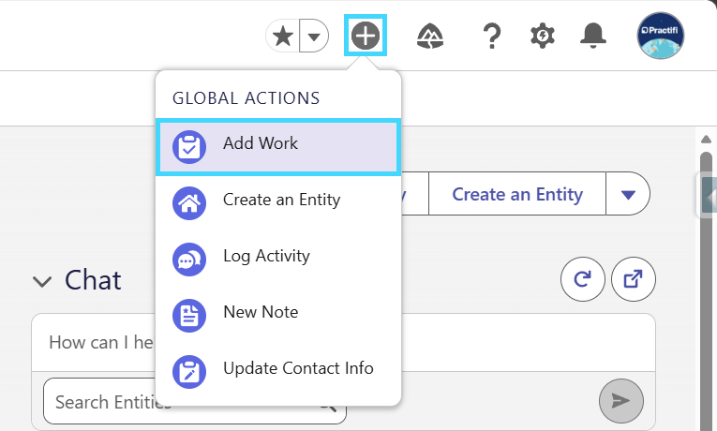Image resolution: width=717 pixels, height=431 pixels.
Task: Open more actions dropdown beside Create an Entity
Action: coord(628,194)
